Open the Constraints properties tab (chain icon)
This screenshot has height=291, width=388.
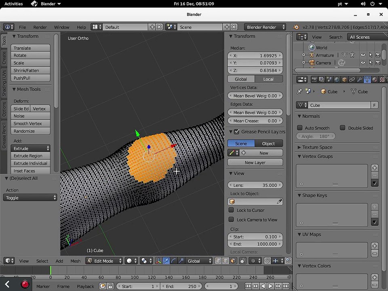pos(352,80)
